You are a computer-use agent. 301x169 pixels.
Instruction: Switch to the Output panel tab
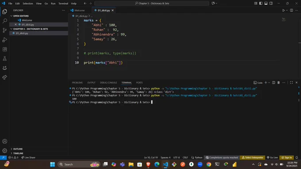pyautogui.click(x=91, y=83)
